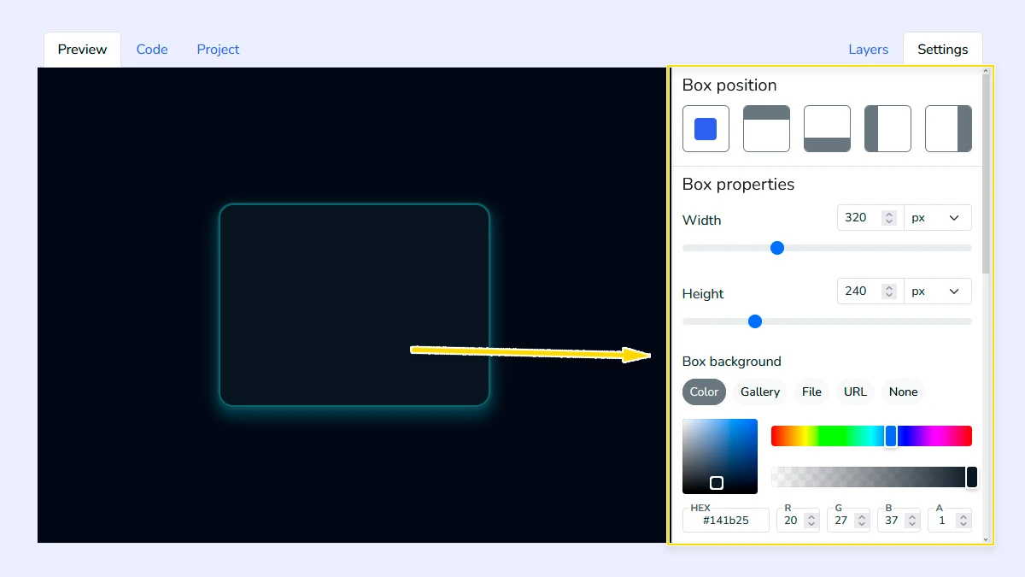Click the HEX color input field
The height and width of the screenshot is (577, 1025).
(725, 520)
